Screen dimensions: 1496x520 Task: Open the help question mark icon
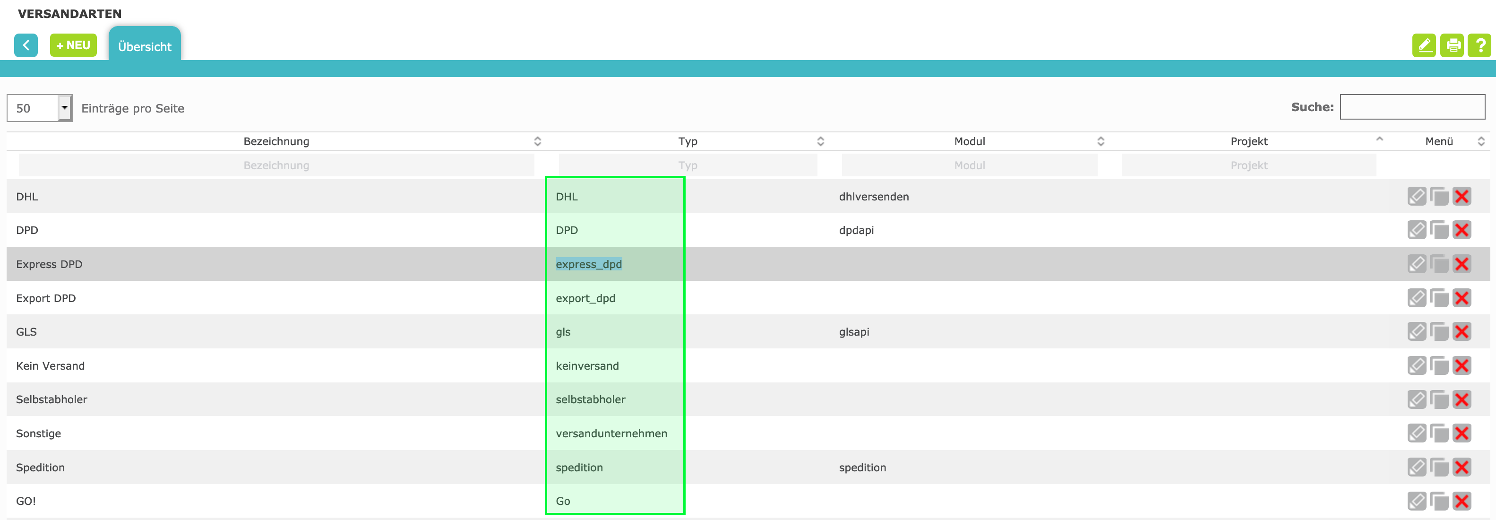pos(1479,45)
